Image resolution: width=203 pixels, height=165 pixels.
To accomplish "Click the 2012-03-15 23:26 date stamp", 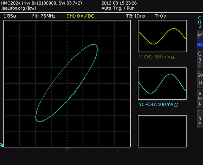I will 119,3.
